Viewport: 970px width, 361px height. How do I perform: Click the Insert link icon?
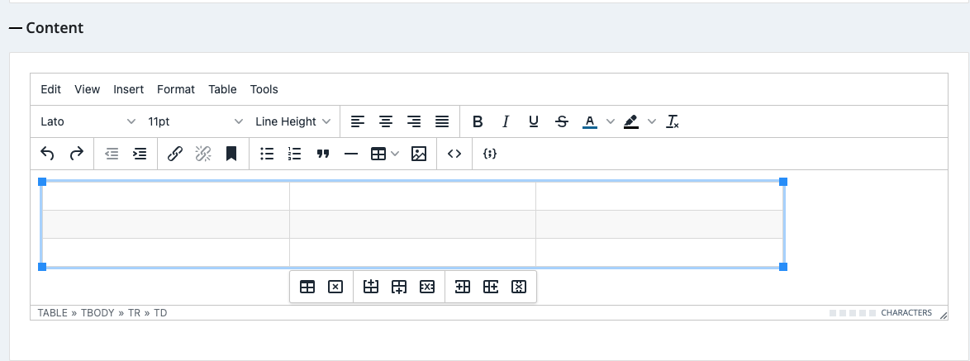click(175, 154)
